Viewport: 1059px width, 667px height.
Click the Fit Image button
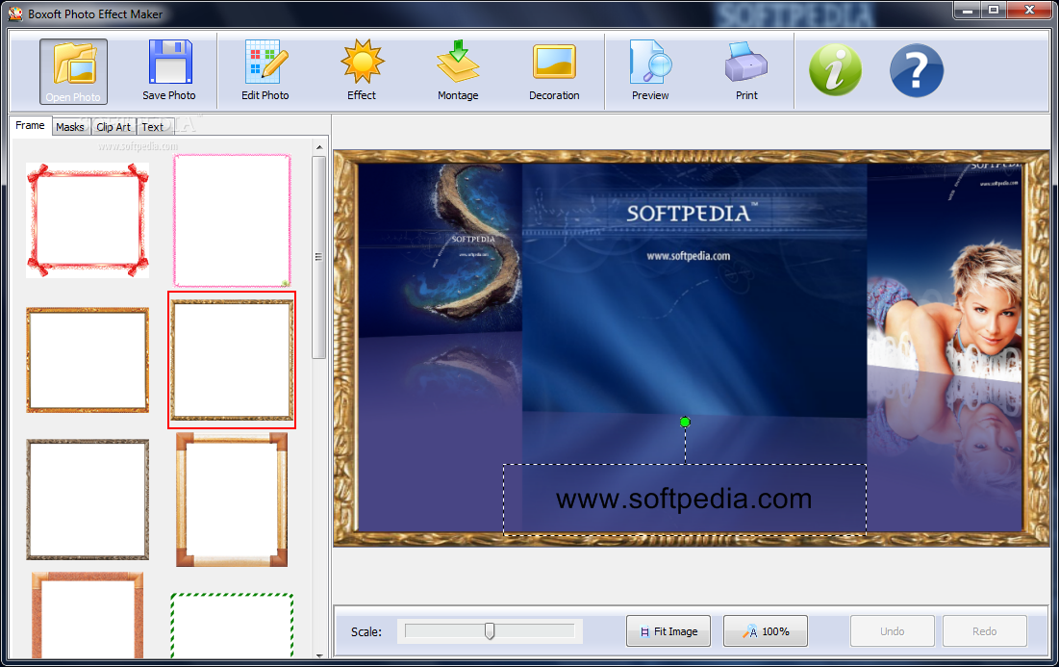[x=668, y=631]
